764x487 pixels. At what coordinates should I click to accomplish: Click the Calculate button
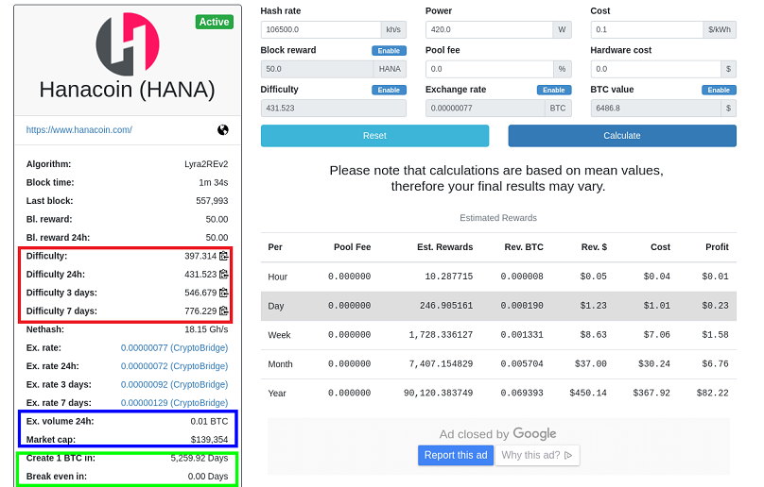coord(622,136)
